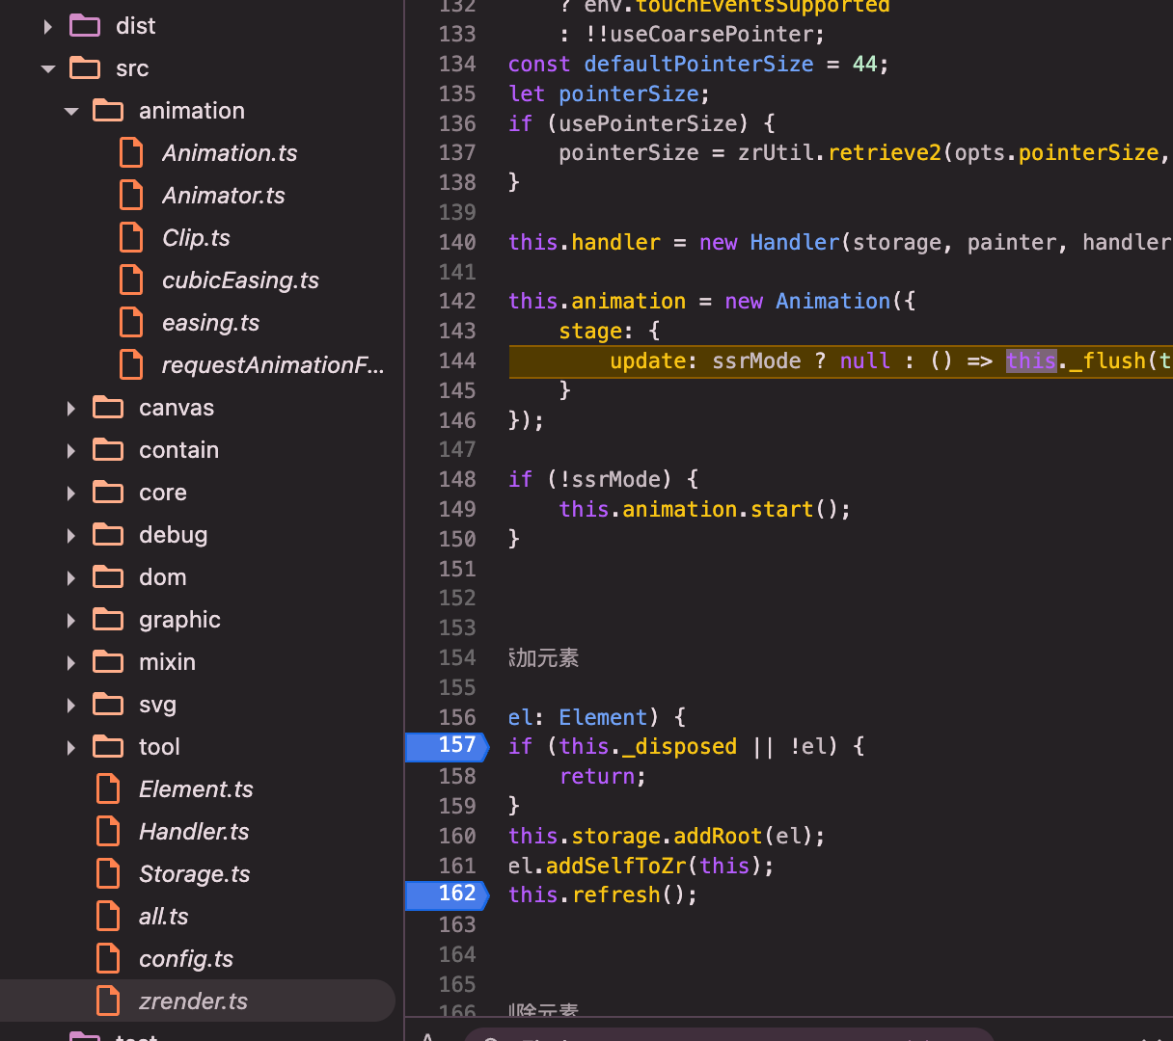
Task: Click the easing.ts file icon
Action: point(131,323)
